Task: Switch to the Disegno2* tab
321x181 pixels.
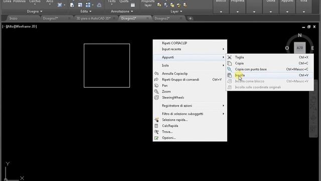Action: pos(162,19)
